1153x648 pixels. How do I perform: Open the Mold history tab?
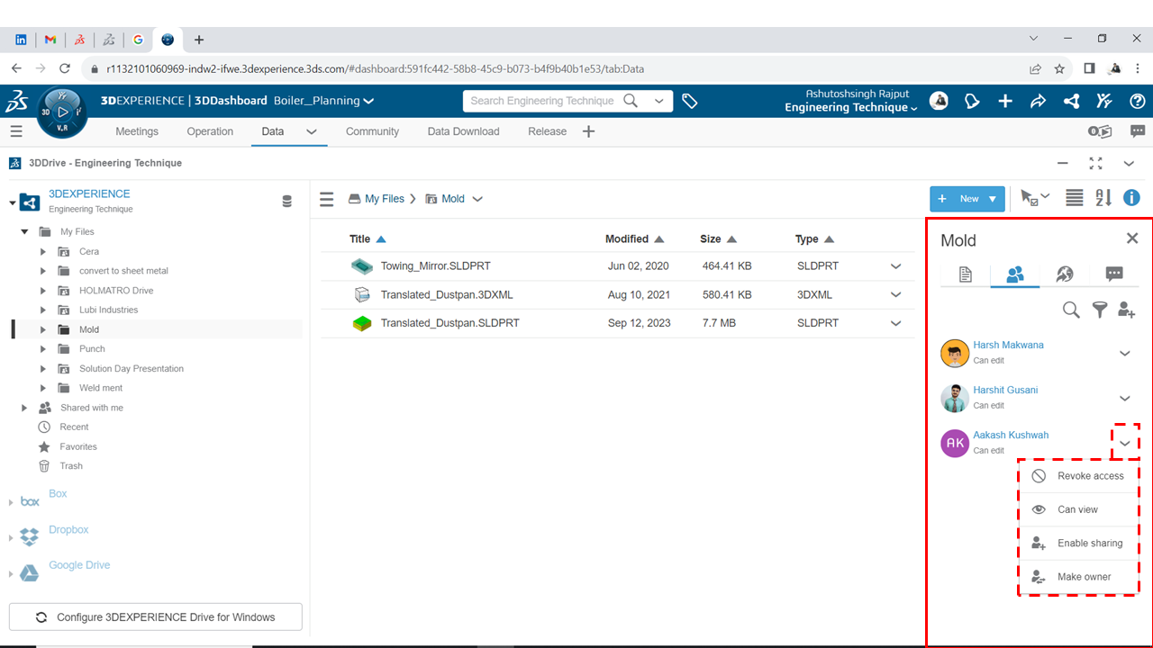[1065, 274]
